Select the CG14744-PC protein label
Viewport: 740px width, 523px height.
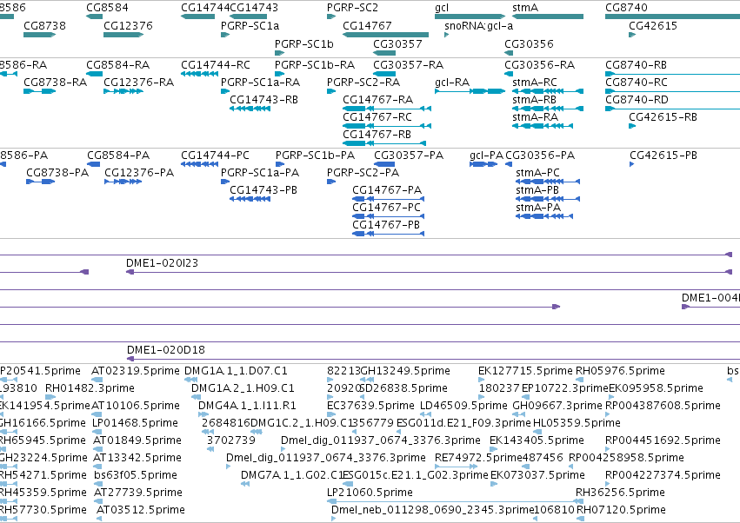[x=215, y=156]
